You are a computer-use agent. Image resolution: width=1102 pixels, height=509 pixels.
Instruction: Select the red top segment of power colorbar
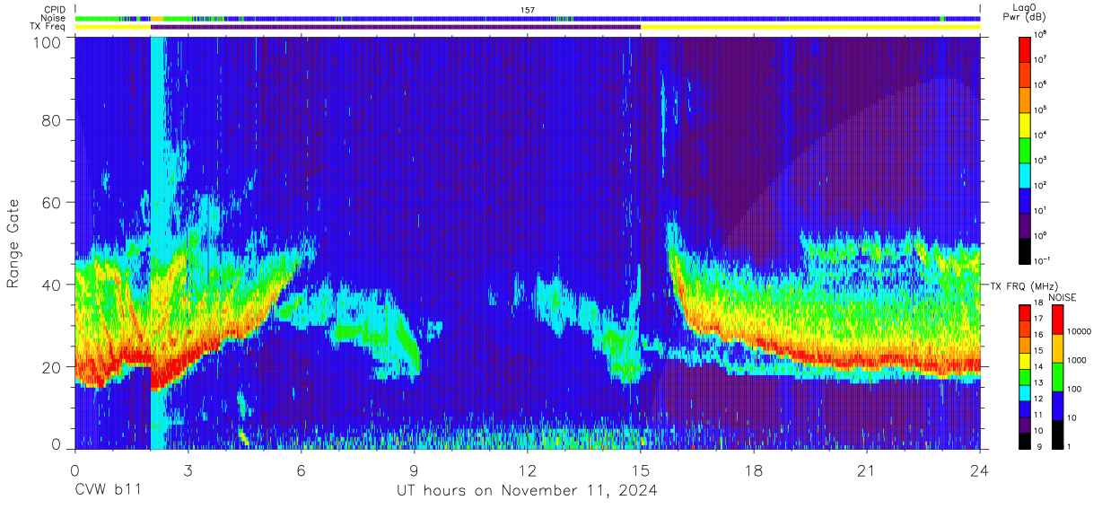click(1025, 48)
